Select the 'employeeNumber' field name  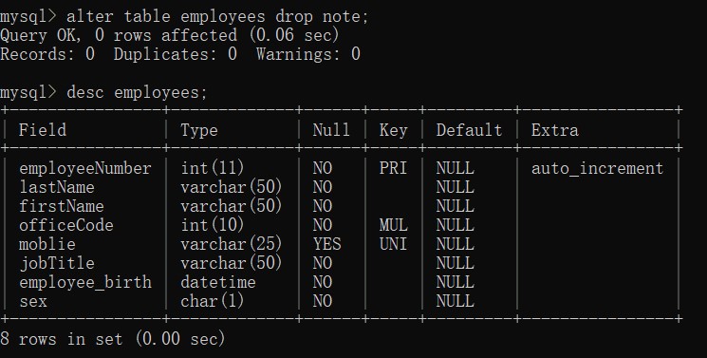85,168
